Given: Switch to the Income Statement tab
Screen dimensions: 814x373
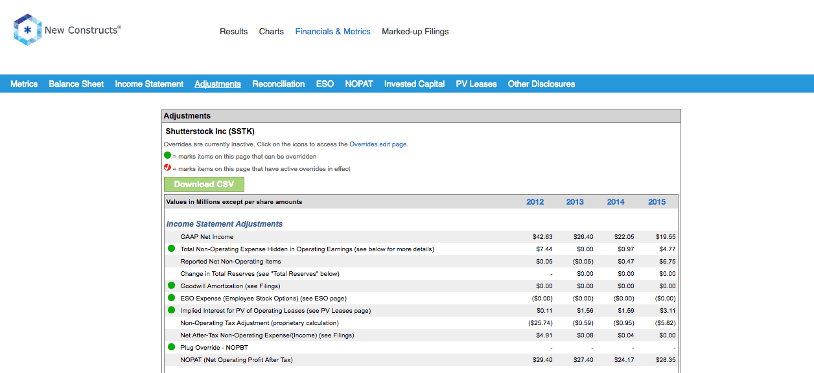Looking at the screenshot, I should 149,84.
